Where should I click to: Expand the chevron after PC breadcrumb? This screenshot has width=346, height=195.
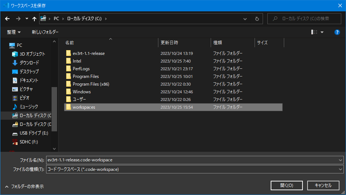63,19
